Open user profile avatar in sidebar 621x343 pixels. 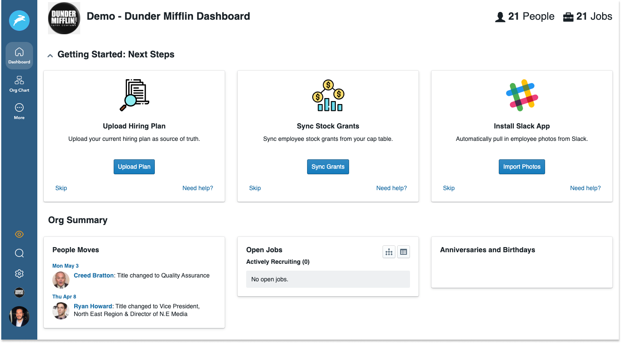point(19,316)
